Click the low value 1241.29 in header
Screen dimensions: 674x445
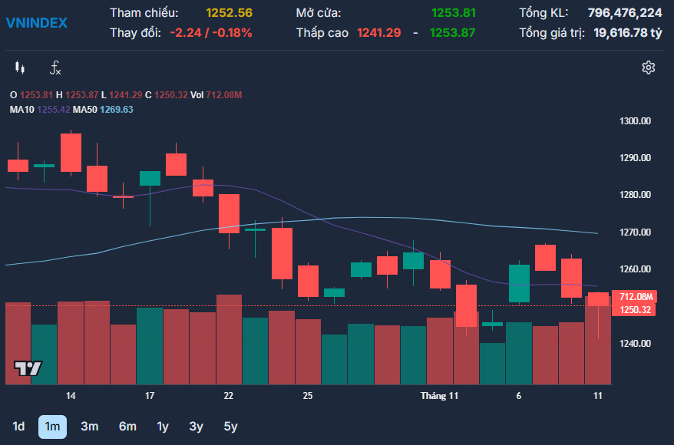378,33
